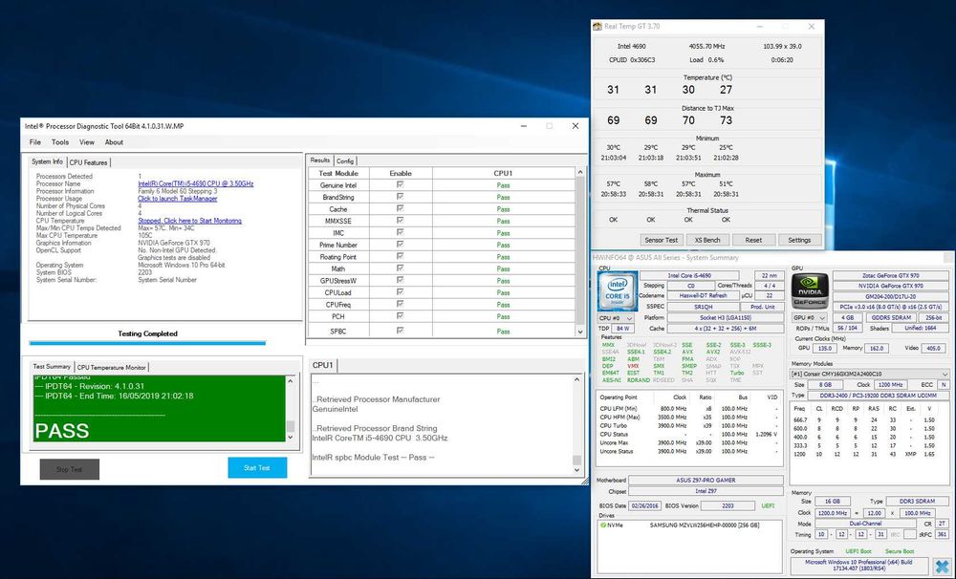
Task: Click the CPU1 log scroll up arrow
Action: 576,379
